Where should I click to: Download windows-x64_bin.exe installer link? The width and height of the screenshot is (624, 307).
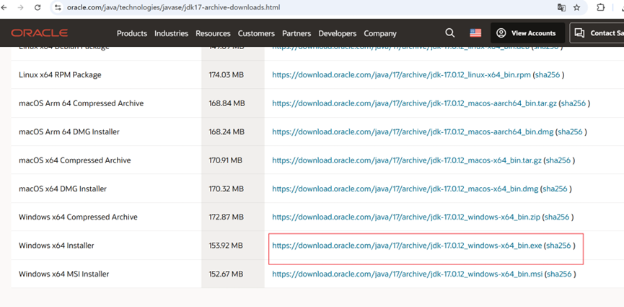click(x=407, y=246)
